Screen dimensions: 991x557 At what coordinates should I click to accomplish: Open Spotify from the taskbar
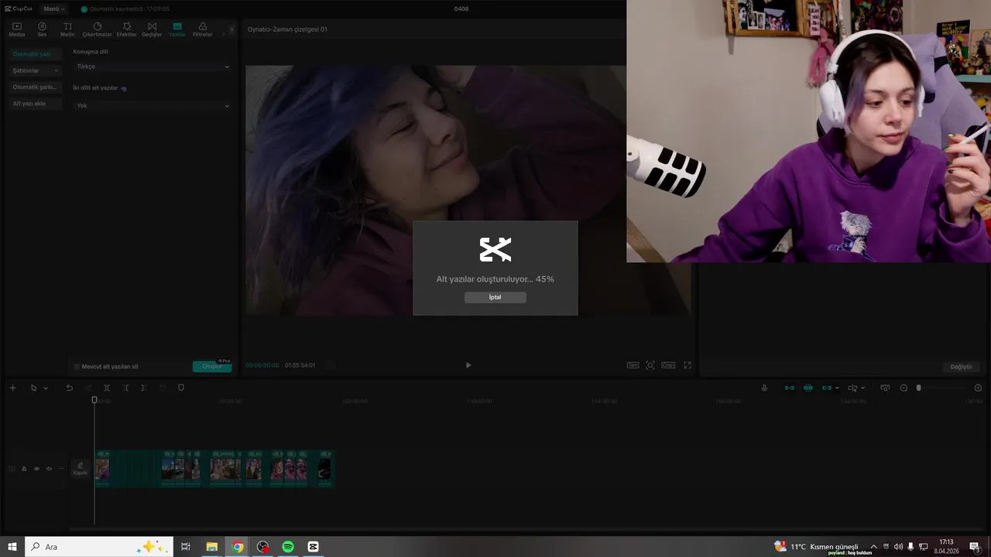[288, 547]
